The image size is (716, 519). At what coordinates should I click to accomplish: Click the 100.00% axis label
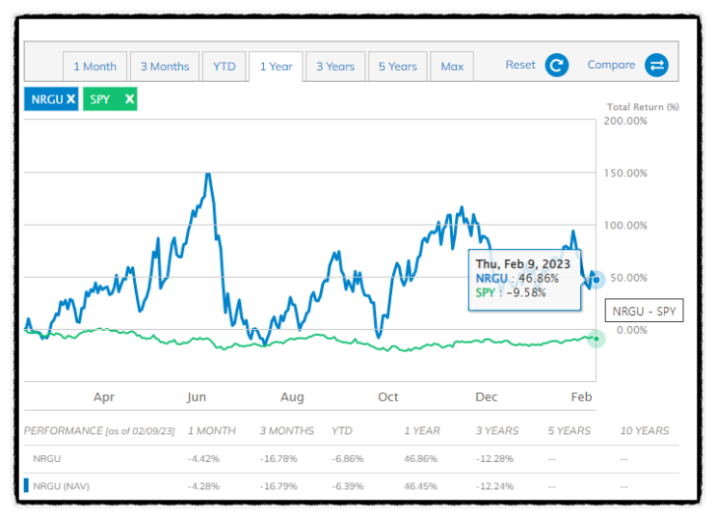[x=625, y=226]
